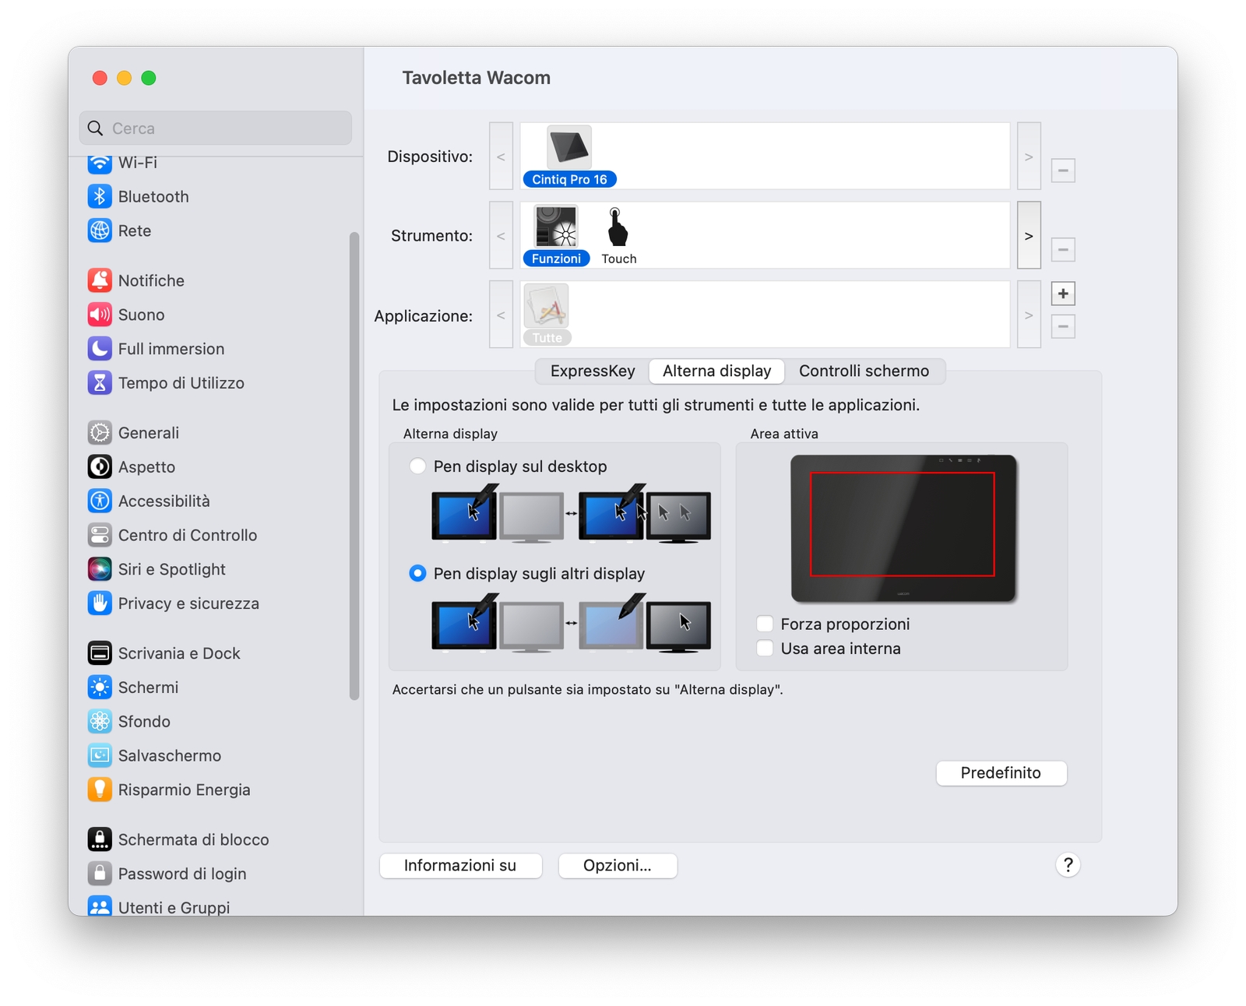Image resolution: width=1246 pixels, height=1006 pixels.
Task: Open Full immersion moon icon
Action: pyautogui.click(x=100, y=349)
